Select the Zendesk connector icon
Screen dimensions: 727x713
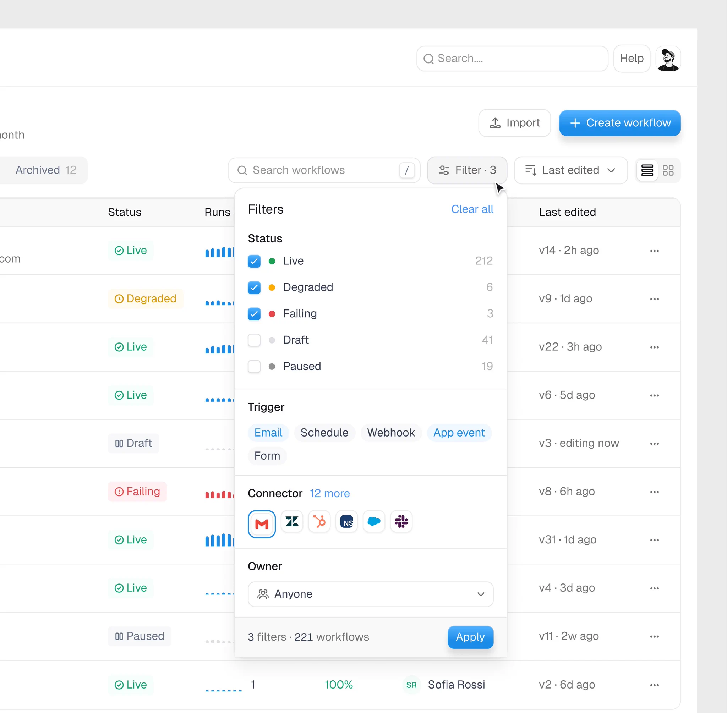[292, 521]
